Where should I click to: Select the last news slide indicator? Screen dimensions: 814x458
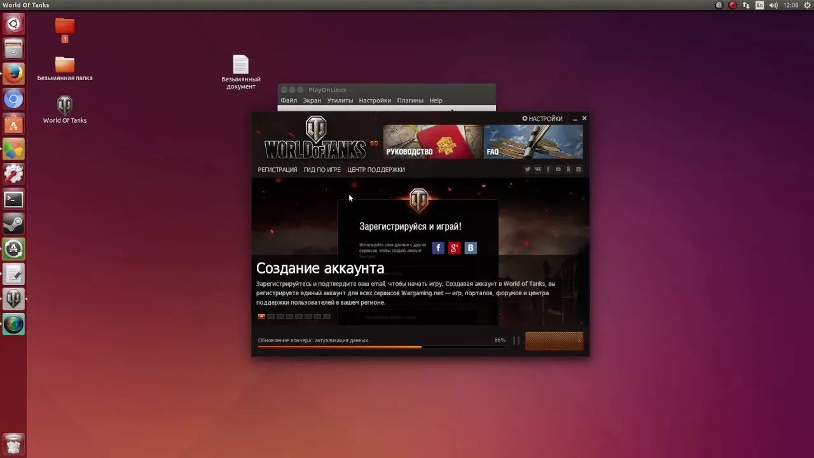tap(327, 316)
